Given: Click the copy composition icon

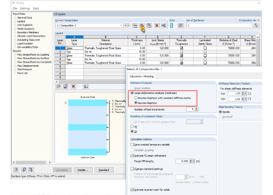Looking at the screenshot, I should tap(149, 25).
